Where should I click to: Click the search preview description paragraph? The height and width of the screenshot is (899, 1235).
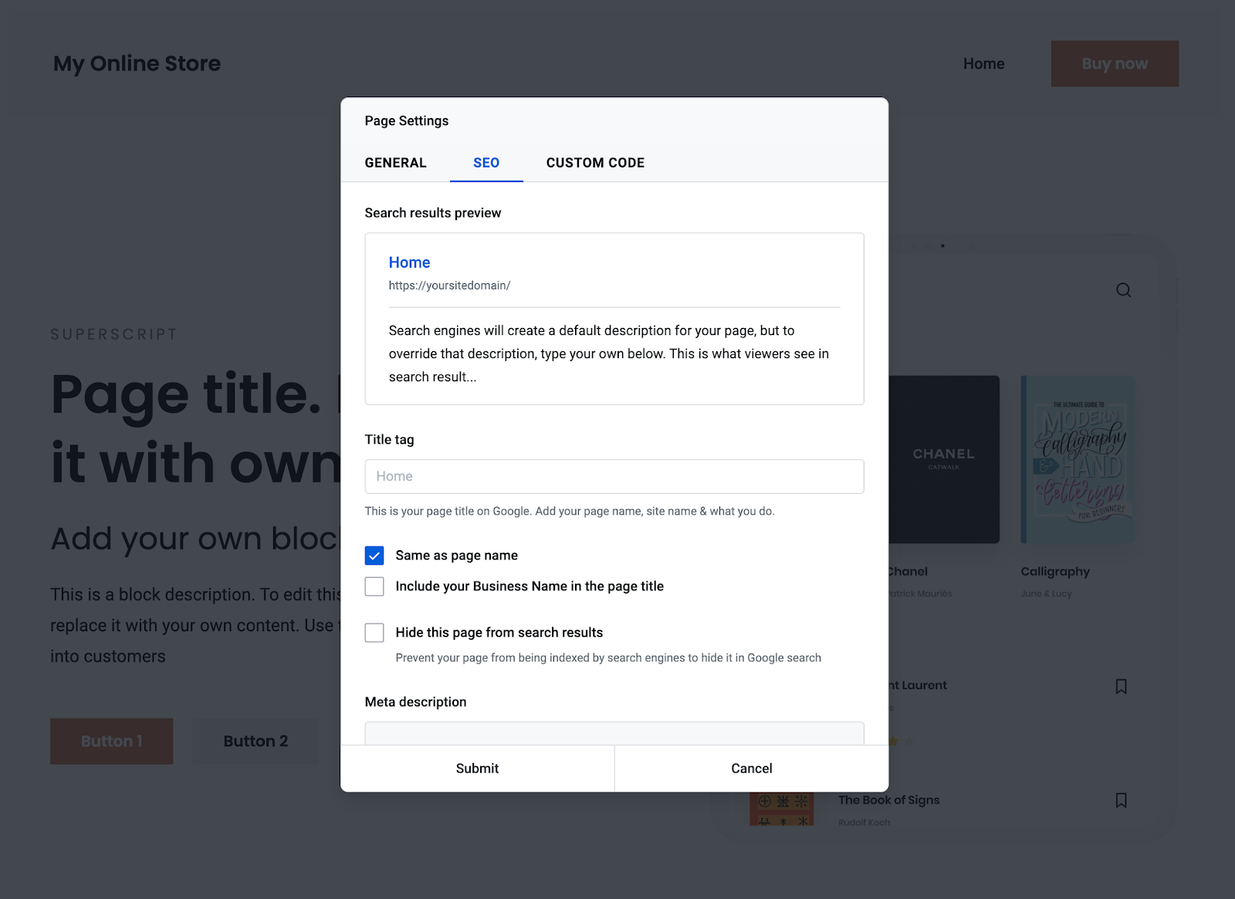pos(609,353)
